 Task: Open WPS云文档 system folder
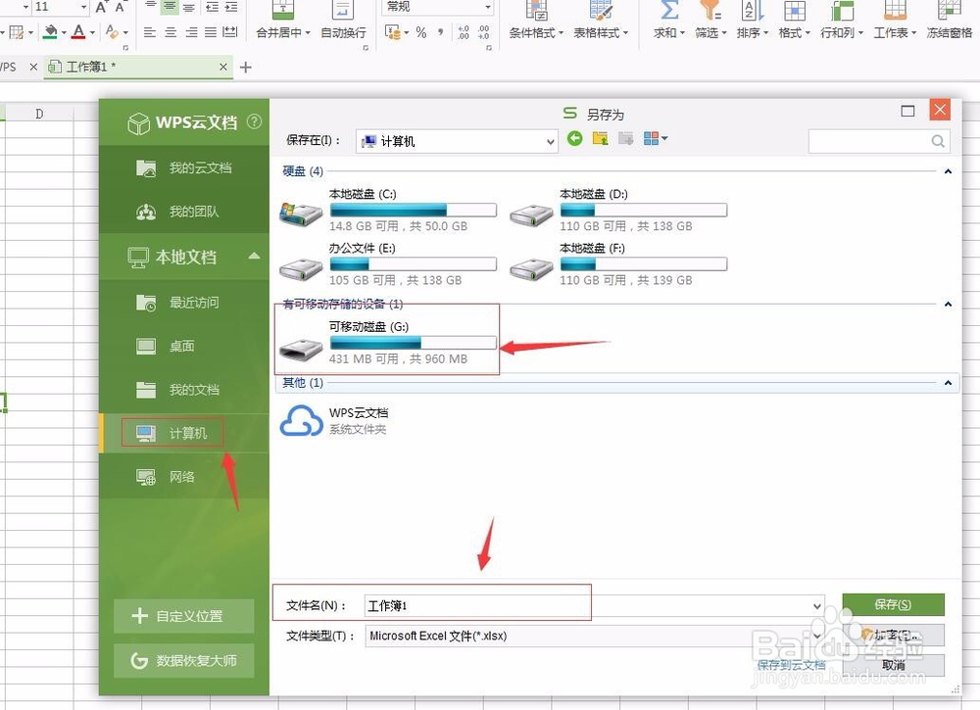(334, 420)
